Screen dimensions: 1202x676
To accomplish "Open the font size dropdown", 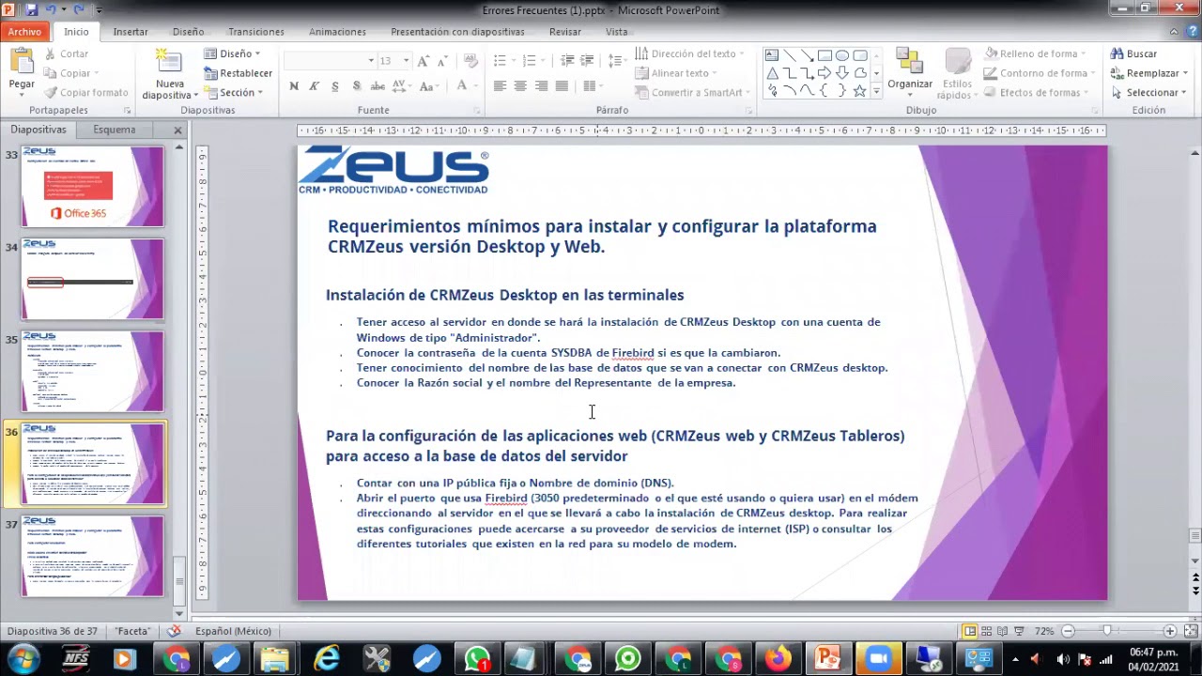I will click(406, 60).
